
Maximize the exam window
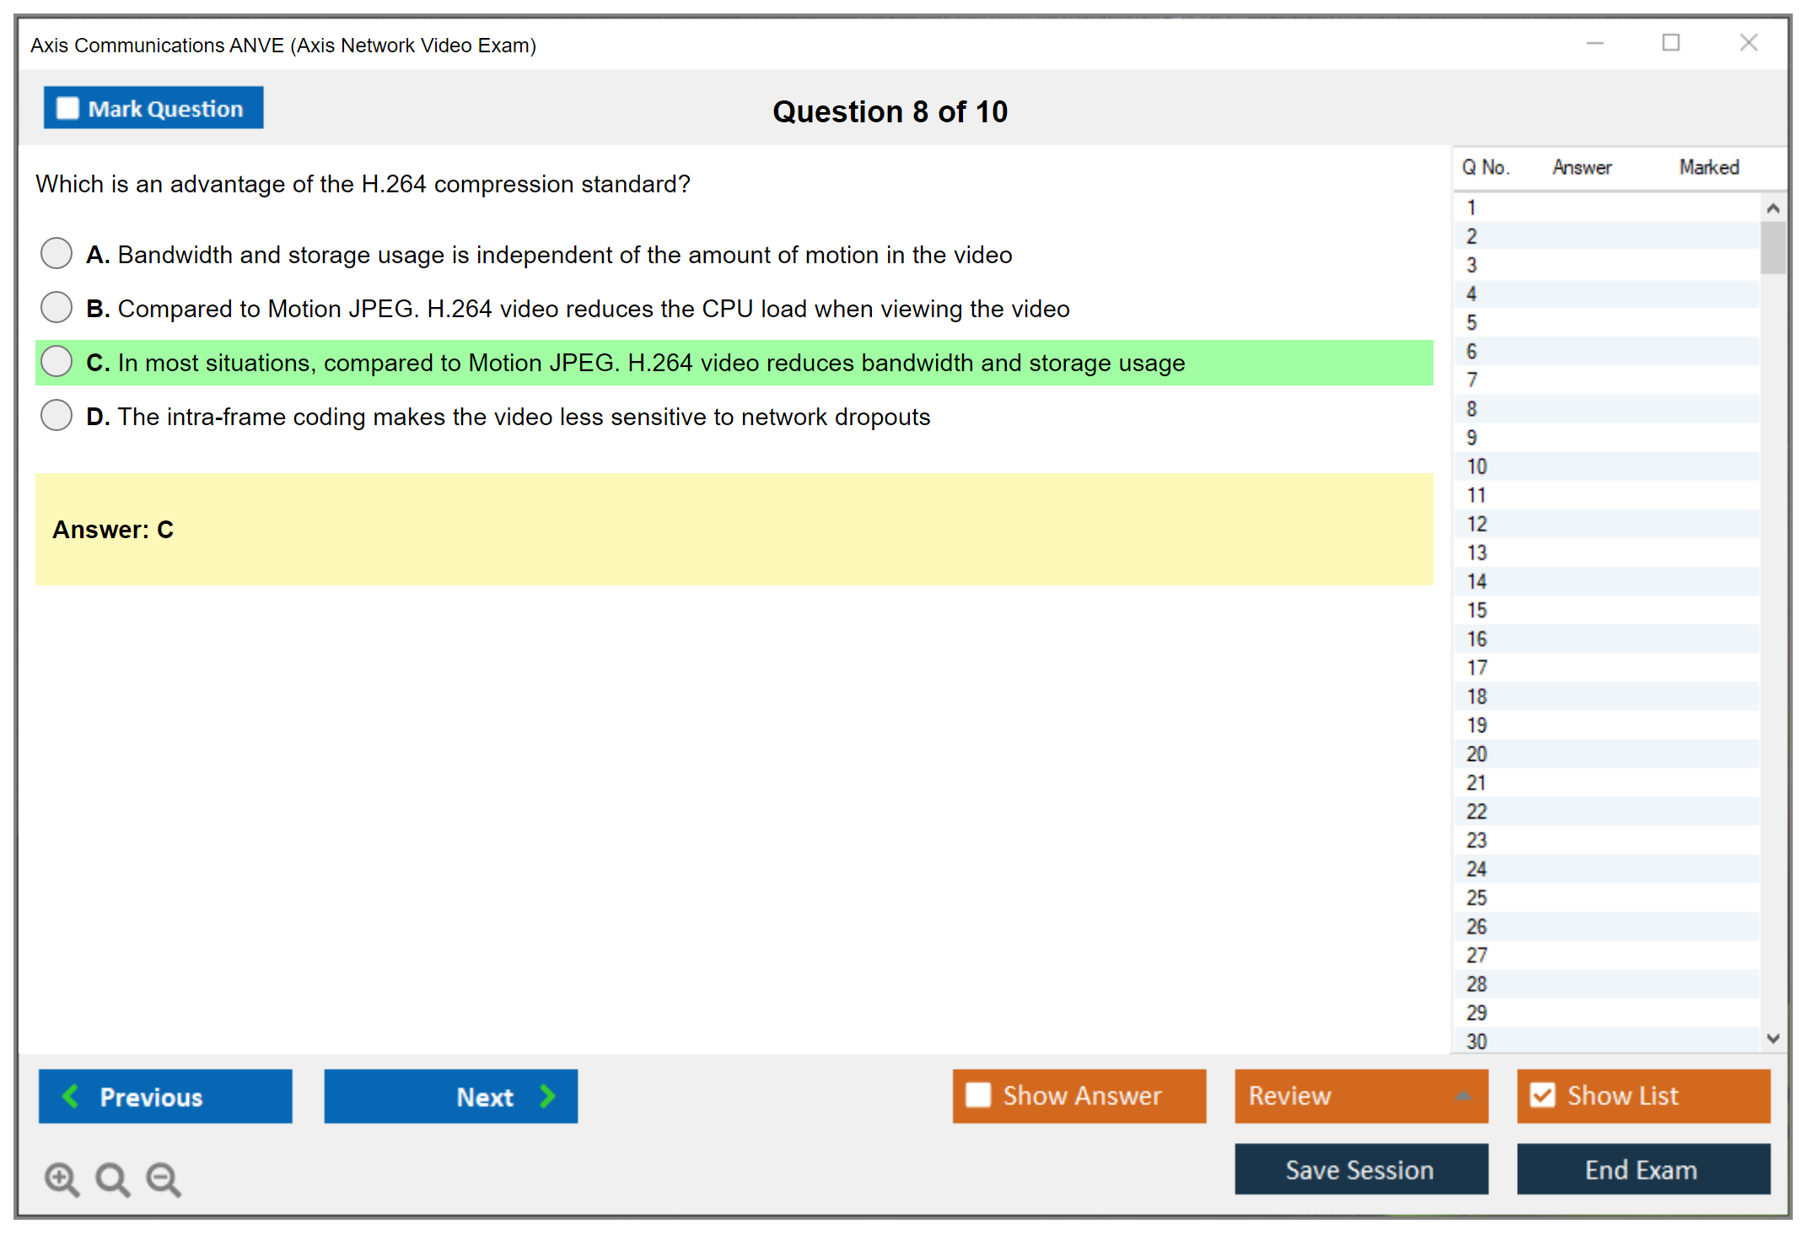(1670, 43)
